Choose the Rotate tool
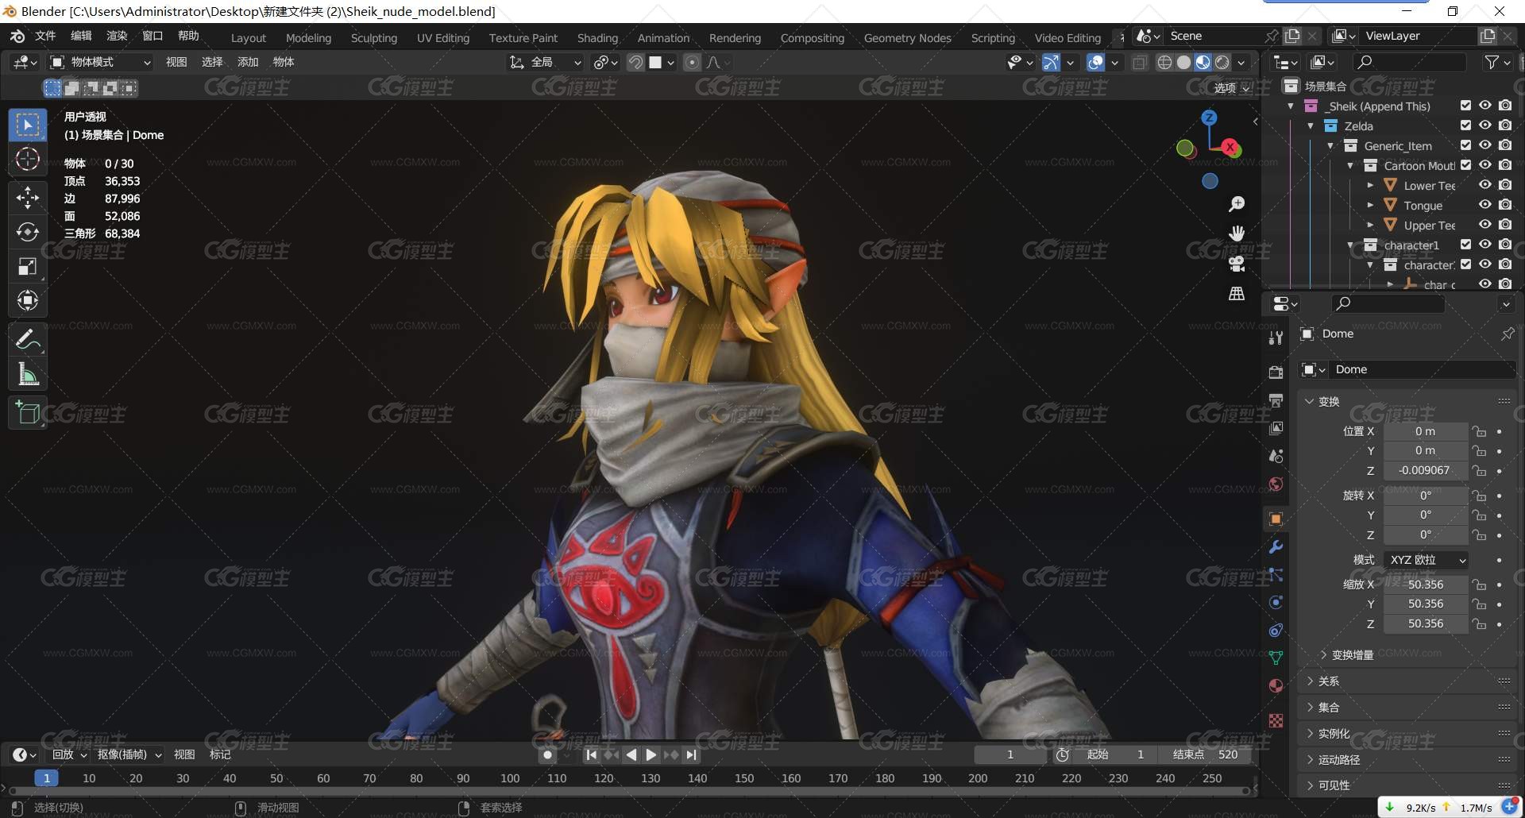Image resolution: width=1525 pixels, height=818 pixels. coord(28,232)
